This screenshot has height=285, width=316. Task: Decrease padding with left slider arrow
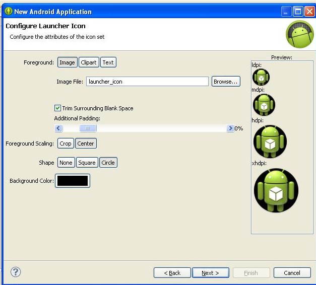tap(58, 128)
